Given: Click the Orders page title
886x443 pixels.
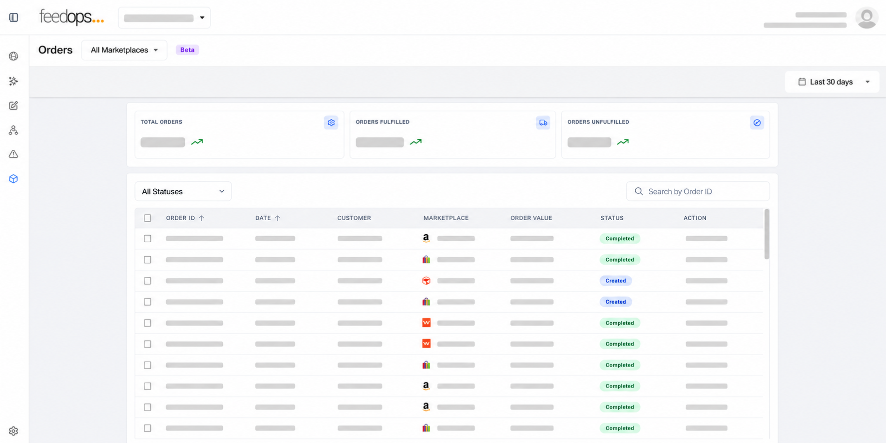Looking at the screenshot, I should [55, 50].
